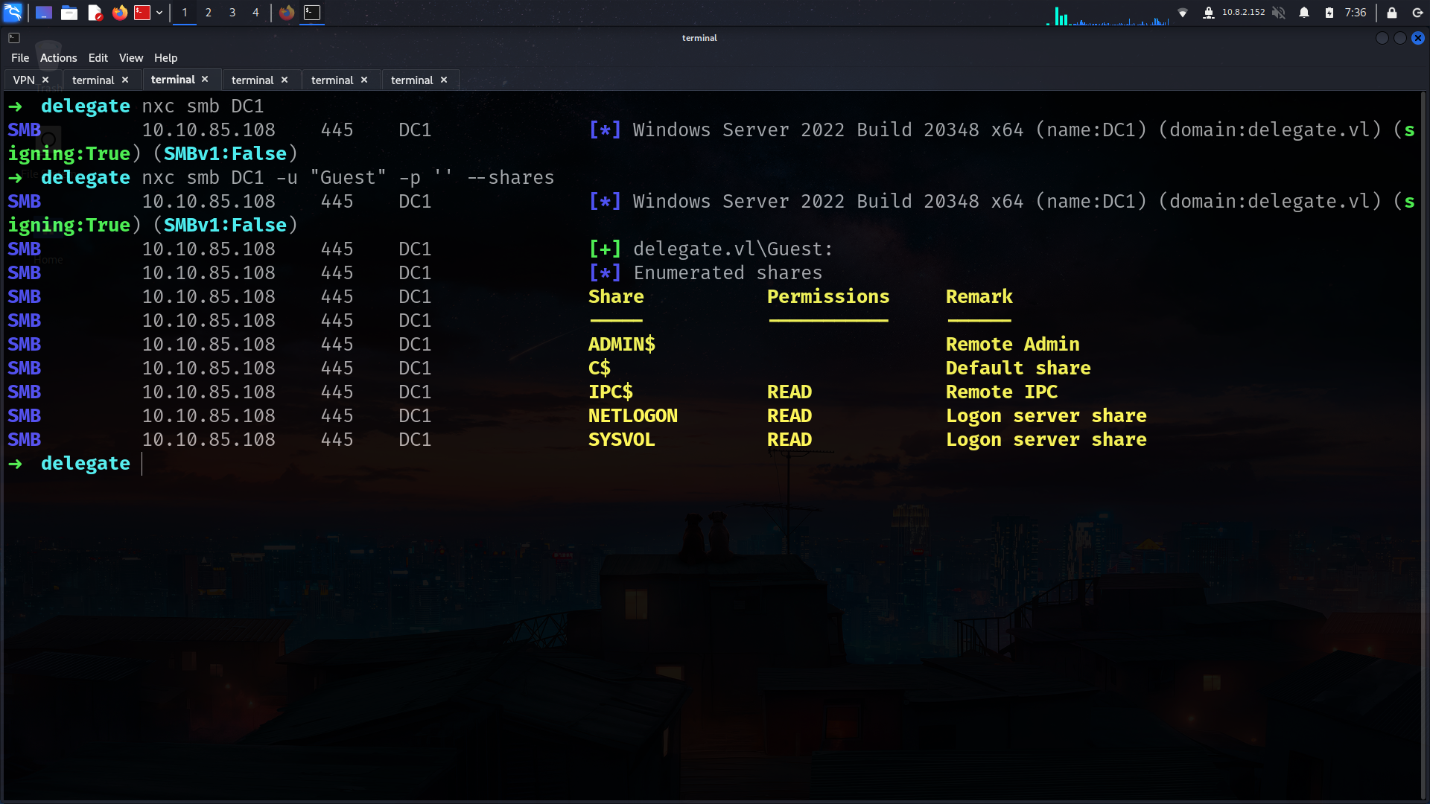Click the VPN connection lock icon
Image resolution: width=1430 pixels, height=804 pixels.
(1209, 13)
